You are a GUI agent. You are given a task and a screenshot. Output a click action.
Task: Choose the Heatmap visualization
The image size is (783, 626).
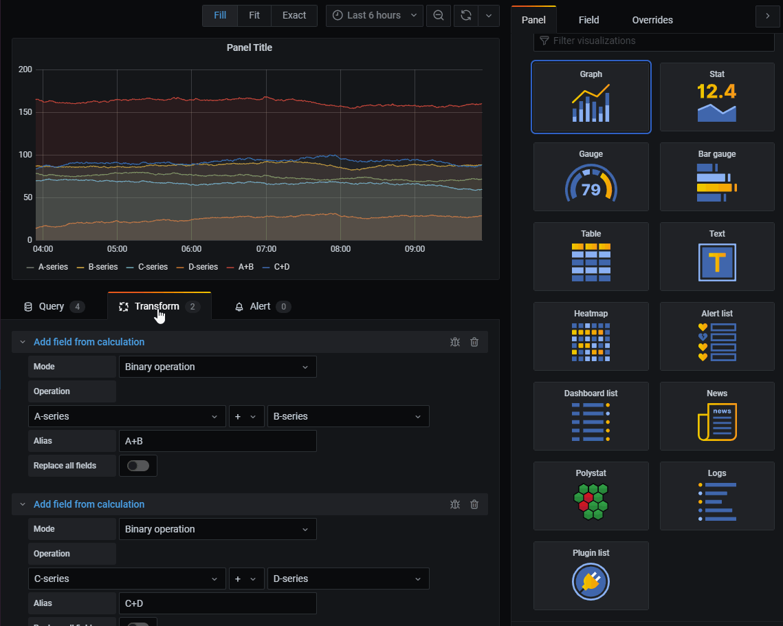point(591,336)
